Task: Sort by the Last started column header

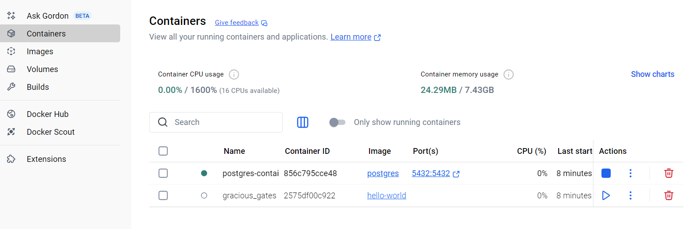Action: (575, 151)
